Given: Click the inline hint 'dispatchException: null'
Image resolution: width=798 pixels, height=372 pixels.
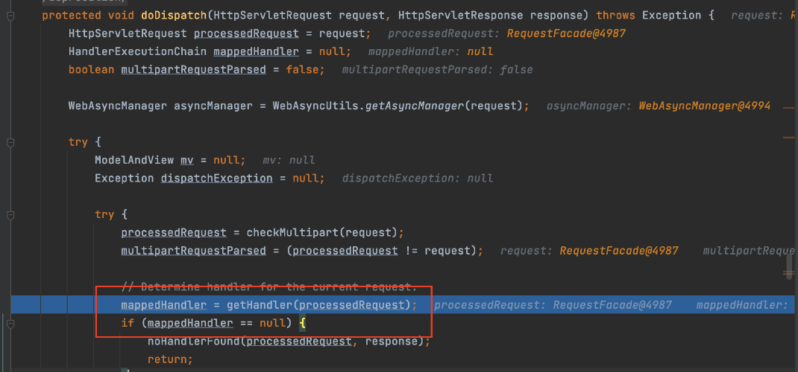Looking at the screenshot, I should tap(418, 178).
